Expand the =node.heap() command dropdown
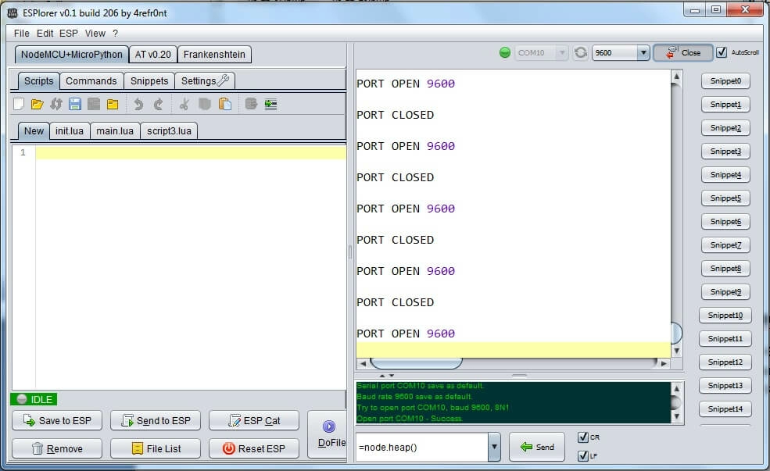770x471 pixels. click(x=494, y=447)
